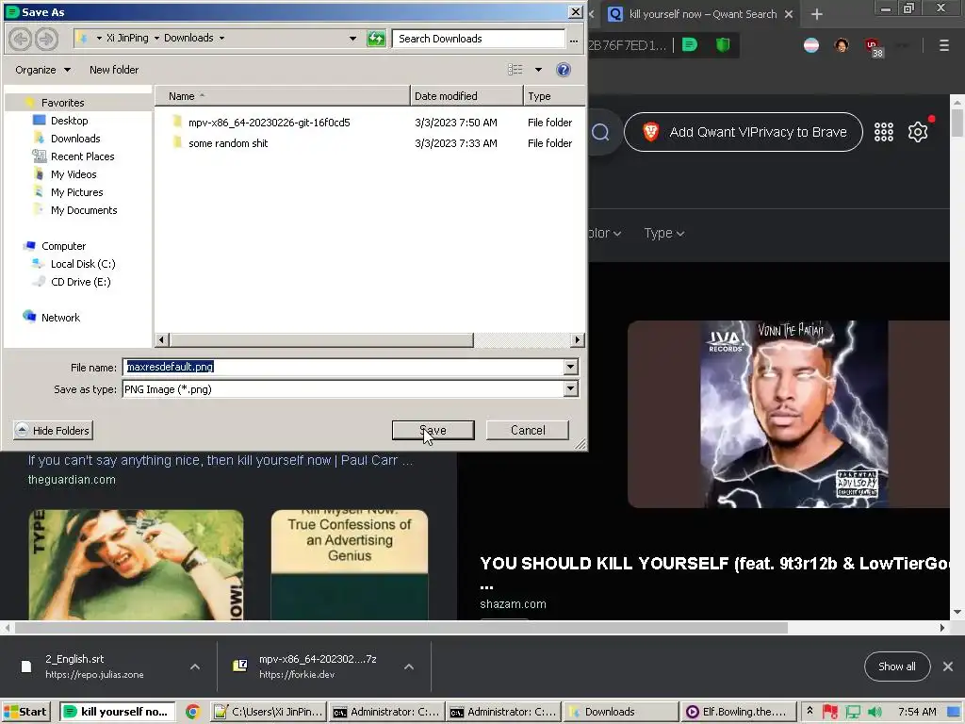Image resolution: width=965 pixels, height=724 pixels.
Task: Expand the File name dropdown arrow
Action: tap(570, 367)
